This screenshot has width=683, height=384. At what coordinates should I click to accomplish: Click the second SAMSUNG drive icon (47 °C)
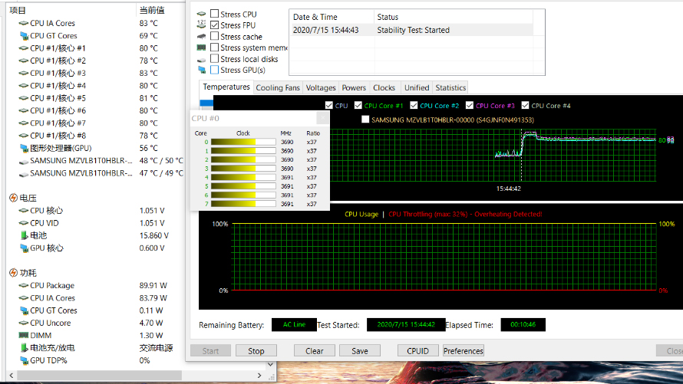24,174
